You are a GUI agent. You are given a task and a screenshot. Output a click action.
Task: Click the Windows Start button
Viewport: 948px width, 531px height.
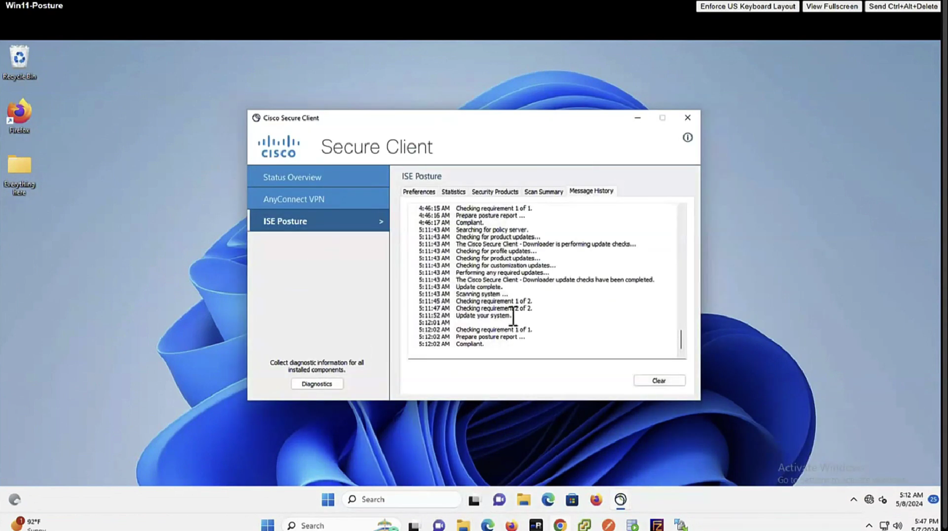pyautogui.click(x=328, y=499)
